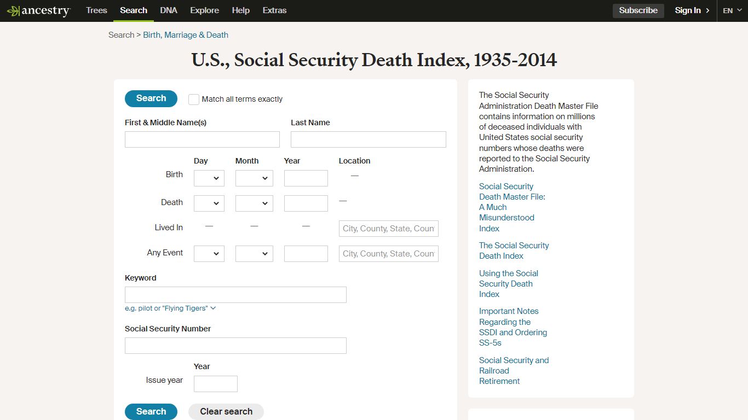
Task: Click the Death Year field
Action: [x=306, y=203]
